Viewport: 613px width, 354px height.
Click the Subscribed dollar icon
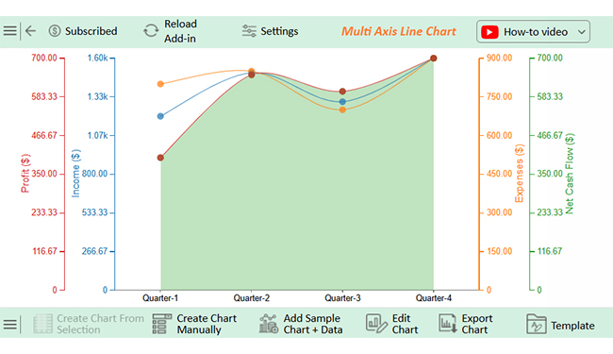coord(55,31)
